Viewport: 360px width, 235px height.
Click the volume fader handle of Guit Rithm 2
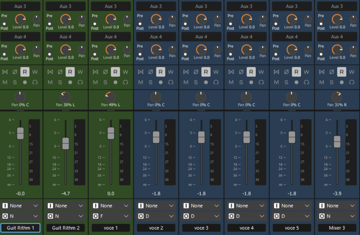click(66, 143)
